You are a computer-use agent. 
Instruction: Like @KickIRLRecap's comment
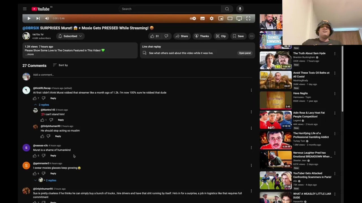click(35, 98)
